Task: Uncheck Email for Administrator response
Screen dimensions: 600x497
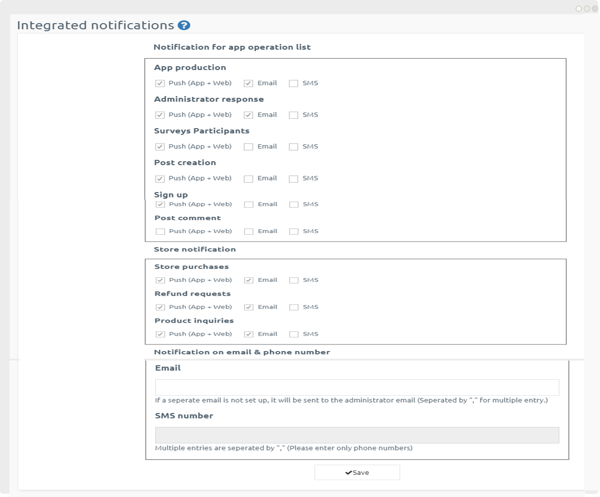Action: pyautogui.click(x=248, y=115)
